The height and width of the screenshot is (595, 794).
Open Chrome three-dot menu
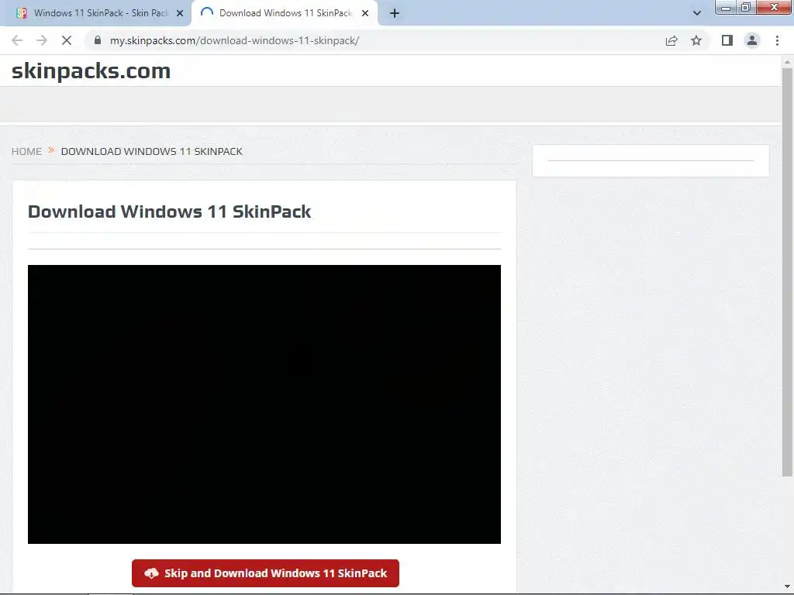pyautogui.click(x=777, y=40)
